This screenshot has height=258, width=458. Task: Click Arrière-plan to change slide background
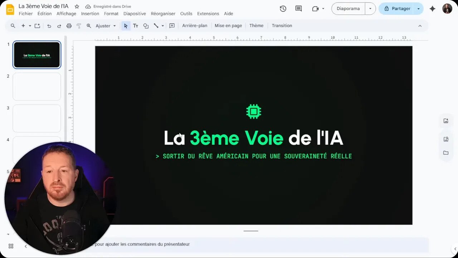(195, 25)
